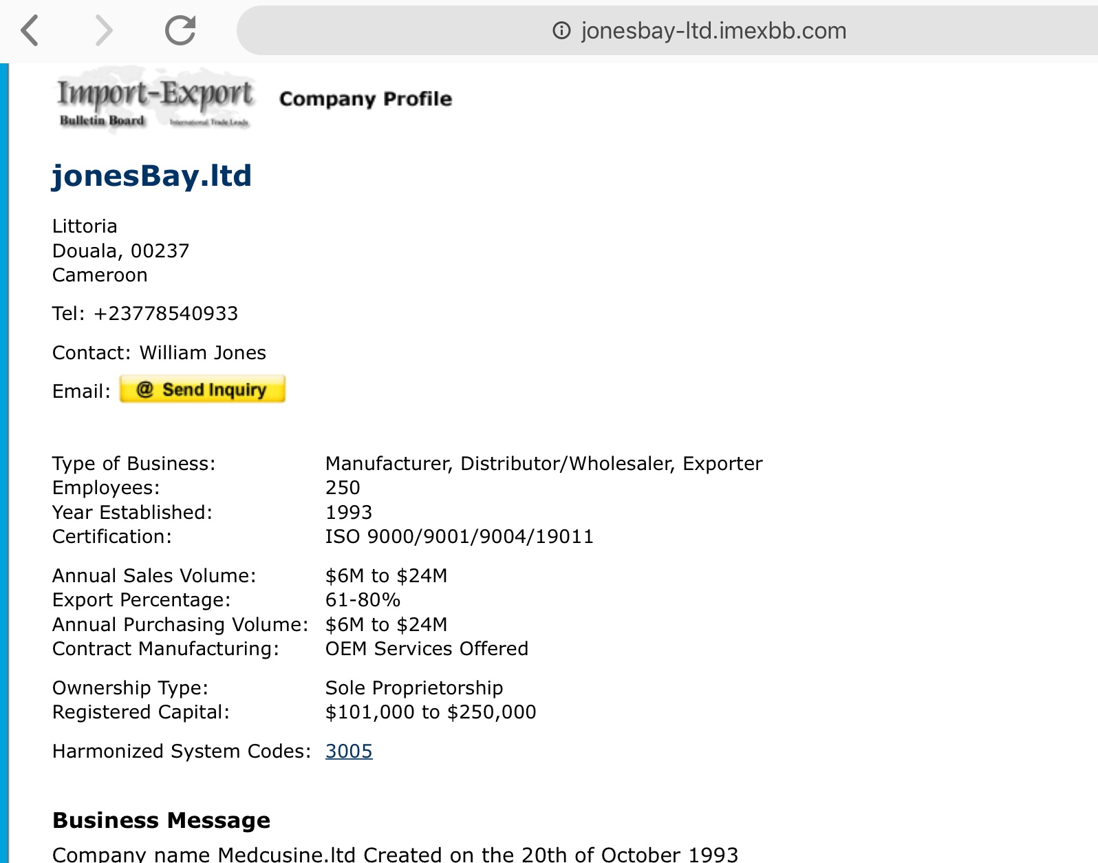Reload the page with the refresh icon

point(180,31)
